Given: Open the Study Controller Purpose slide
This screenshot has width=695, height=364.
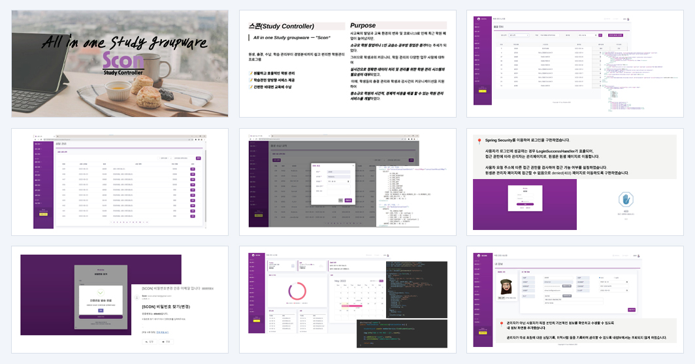Looking at the screenshot, I should tap(347, 64).
